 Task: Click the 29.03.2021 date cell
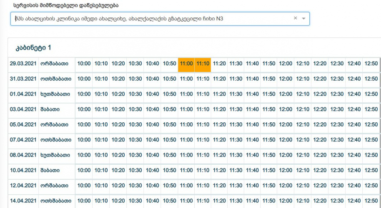coord(23,64)
